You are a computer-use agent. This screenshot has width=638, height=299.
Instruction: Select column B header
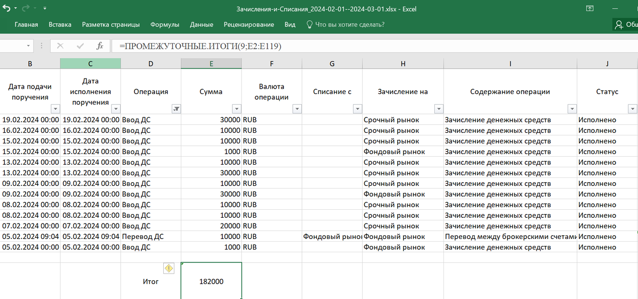[x=30, y=63]
